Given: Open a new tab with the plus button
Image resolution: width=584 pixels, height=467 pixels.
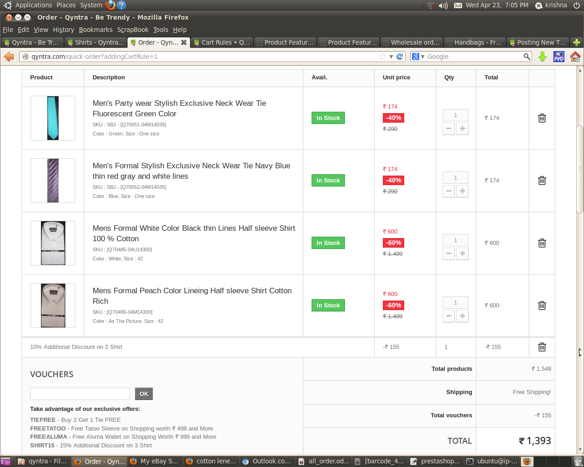Looking at the screenshot, I should point(577,42).
